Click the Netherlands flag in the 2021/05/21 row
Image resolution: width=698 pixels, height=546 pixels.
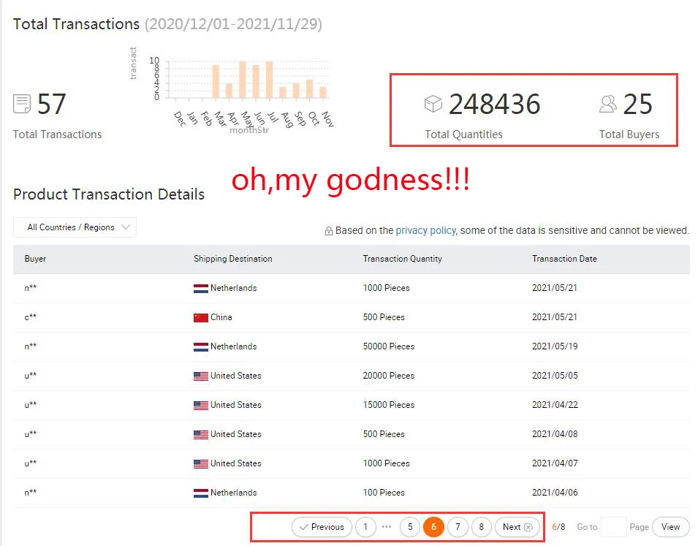click(x=201, y=289)
